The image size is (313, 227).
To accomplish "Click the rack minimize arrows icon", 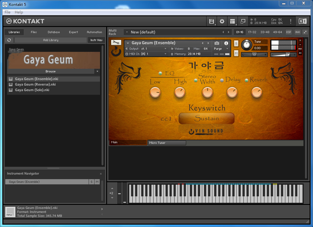I will tap(305, 32).
